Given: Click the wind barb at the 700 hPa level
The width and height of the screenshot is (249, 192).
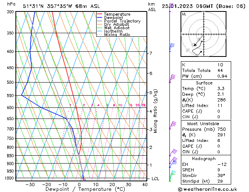Looking at the screenshot, I should [173, 126].
